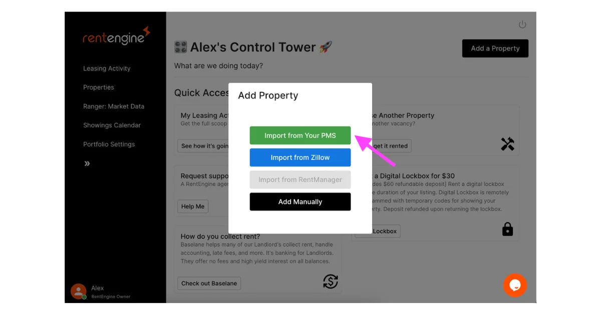Open Portfolio Settings in sidebar
Viewport: 601px width, 315px height.
[109, 144]
